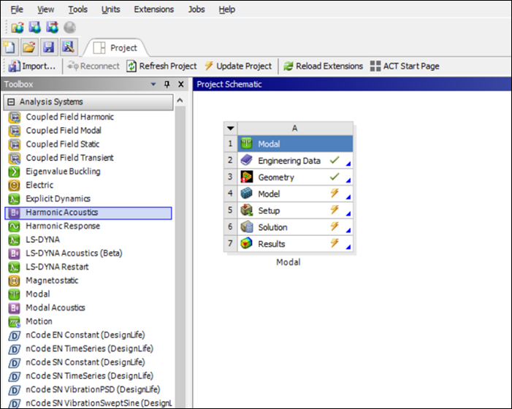Open system A header dropdown arrow
The width and height of the screenshot is (512, 409).
tap(231, 128)
